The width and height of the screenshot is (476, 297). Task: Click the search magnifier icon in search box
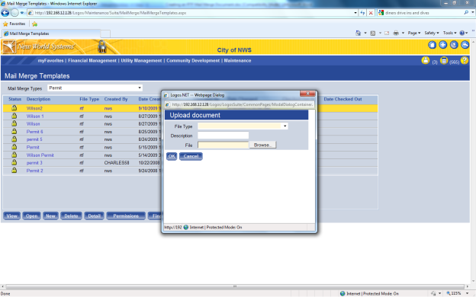click(466, 13)
